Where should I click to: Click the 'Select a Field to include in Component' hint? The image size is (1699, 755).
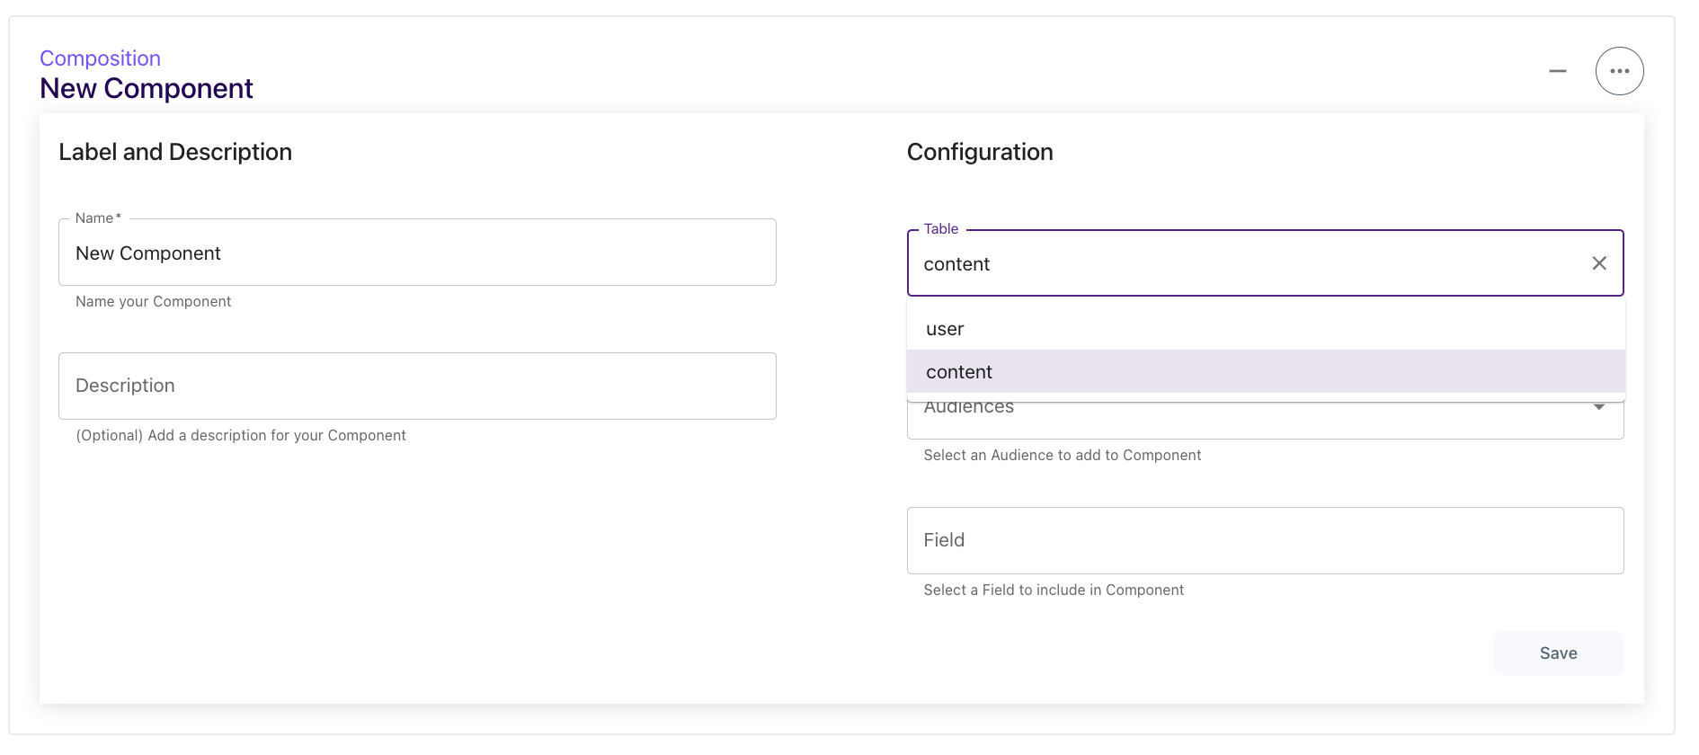[x=1054, y=591]
